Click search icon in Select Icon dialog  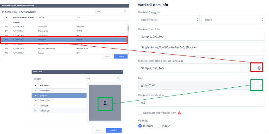[x=118, y=78]
